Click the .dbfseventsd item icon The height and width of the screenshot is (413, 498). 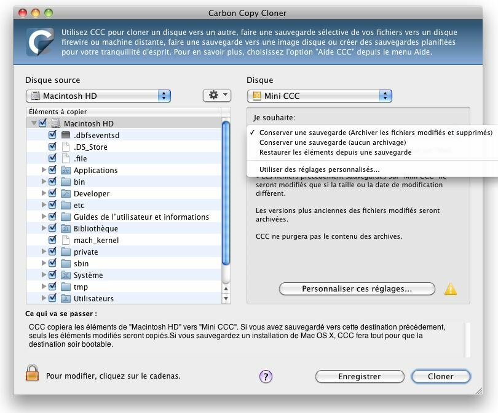65,135
